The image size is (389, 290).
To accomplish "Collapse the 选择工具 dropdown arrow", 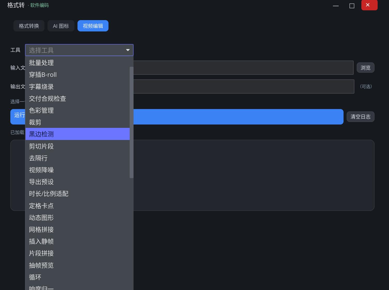I will [128, 50].
